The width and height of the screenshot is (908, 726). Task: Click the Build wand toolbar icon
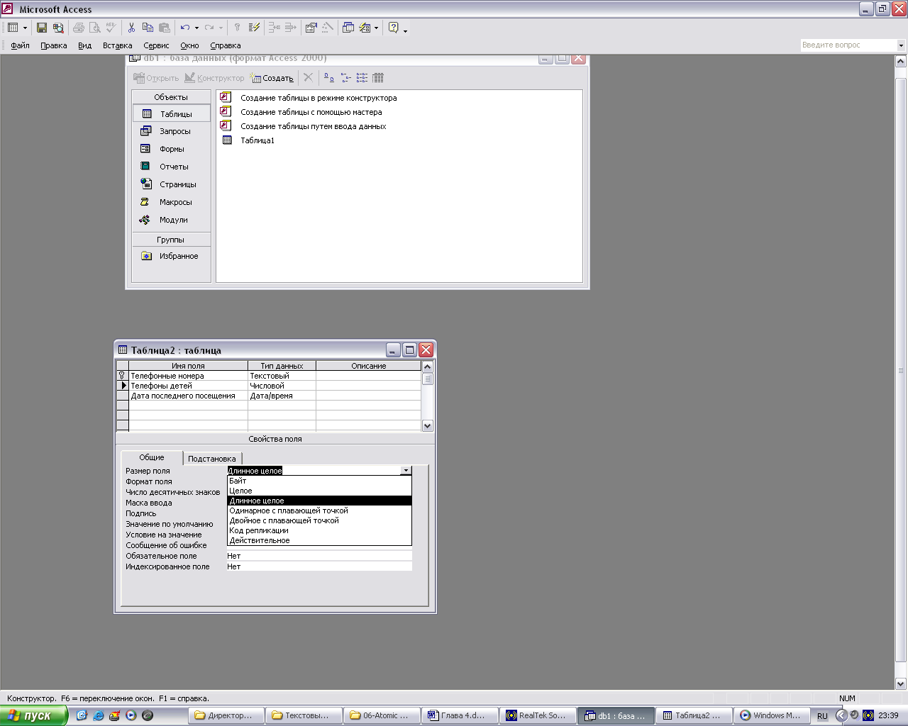[327, 28]
